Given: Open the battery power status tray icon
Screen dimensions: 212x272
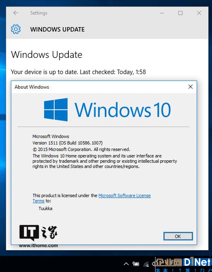Looking at the screenshot, I should (x=136, y=264).
